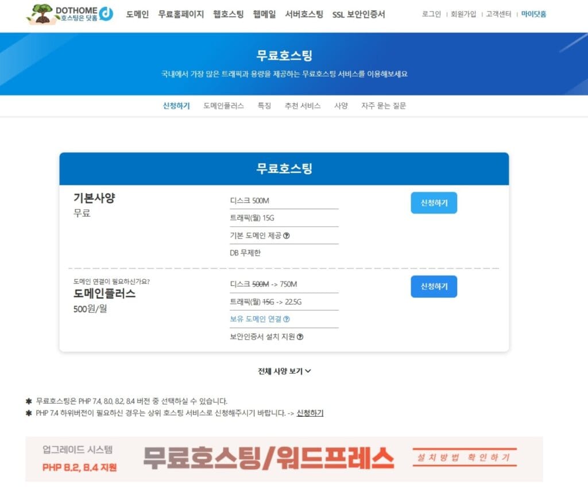Select the 추천 서비스 section tab
The width and height of the screenshot is (588, 496).
pyautogui.click(x=303, y=106)
